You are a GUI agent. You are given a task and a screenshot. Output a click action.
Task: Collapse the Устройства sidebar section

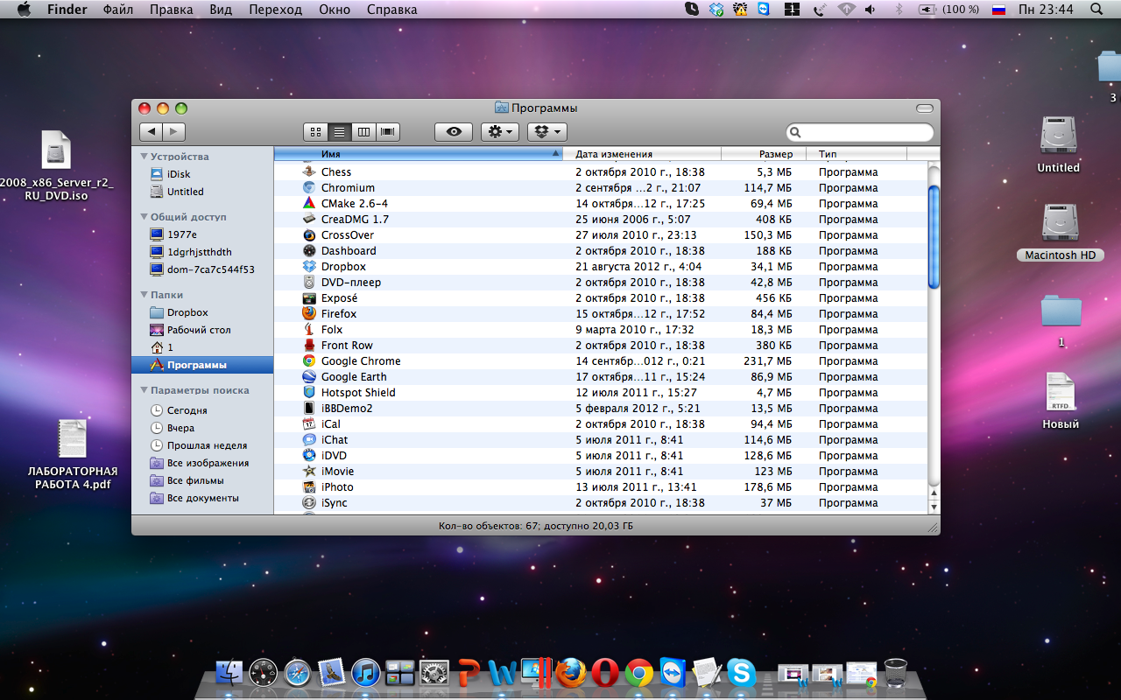(x=145, y=157)
